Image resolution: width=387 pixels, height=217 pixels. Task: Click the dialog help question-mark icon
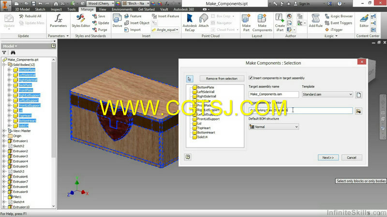pos(188,157)
